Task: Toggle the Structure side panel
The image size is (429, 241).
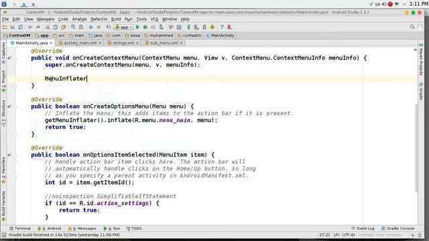Action: [x=3, y=113]
